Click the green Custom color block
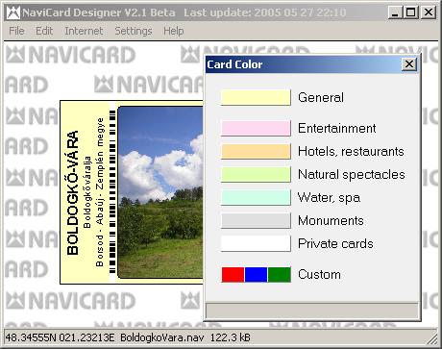The image size is (442, 349). click(x=280, y=275)
